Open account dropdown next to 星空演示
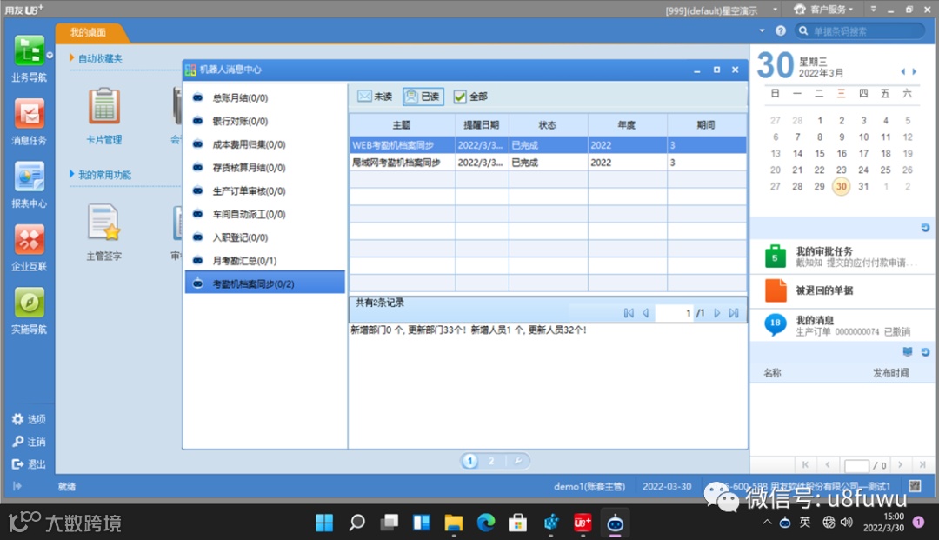The width and height of the screenshot is (939, 540). (775, 10)
